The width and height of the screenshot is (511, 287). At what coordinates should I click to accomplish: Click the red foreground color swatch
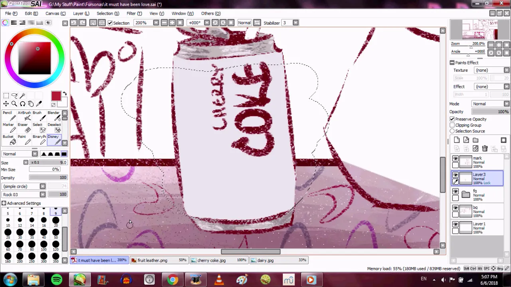[56, 96]
